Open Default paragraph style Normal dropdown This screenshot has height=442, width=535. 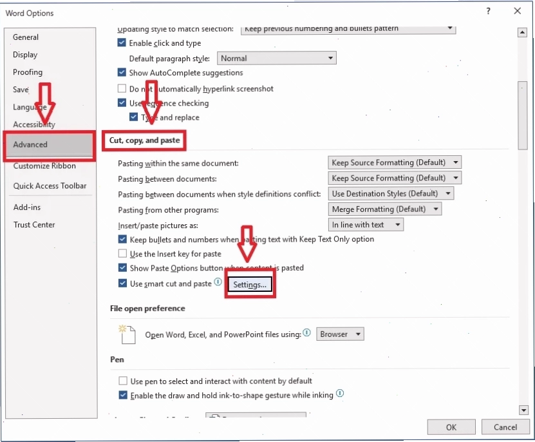pyautogui.click(x=276, y=58)
